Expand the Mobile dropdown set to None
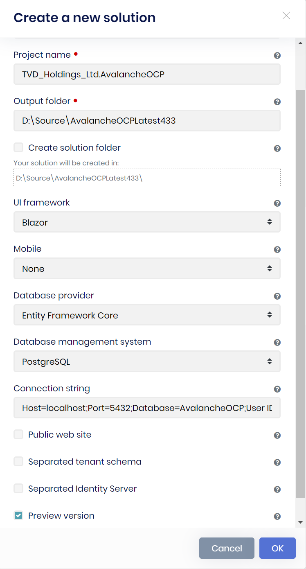Image resolution: width=306 pixels, height=569 pixels. (147, 269)
